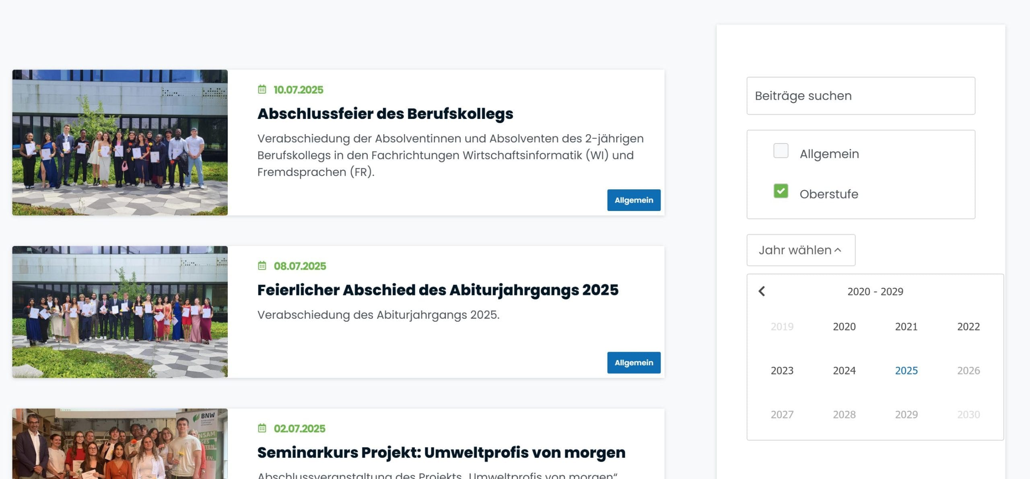Pick year 2023 in picker
1030x479 pixels.
tap(782, 371)
